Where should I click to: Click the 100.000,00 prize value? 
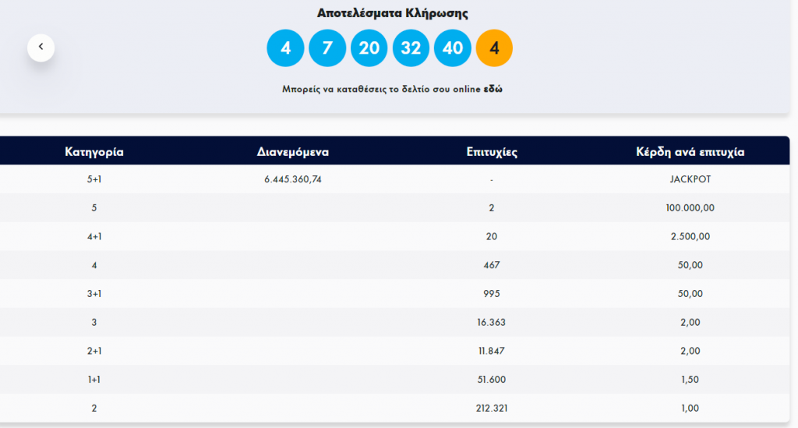point(690,207)
